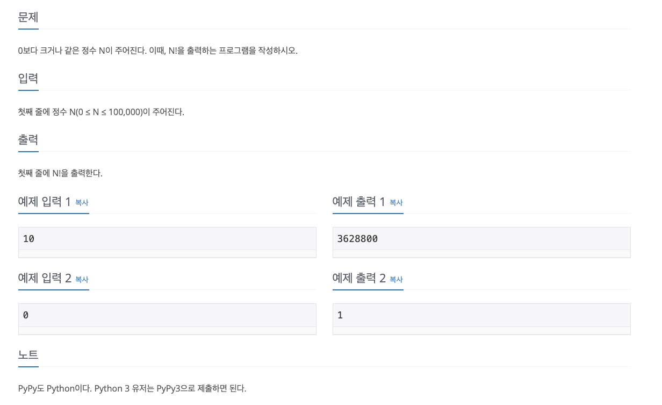Select the 입력 section heading
The image size is (662, 405).
pos(27,79)
